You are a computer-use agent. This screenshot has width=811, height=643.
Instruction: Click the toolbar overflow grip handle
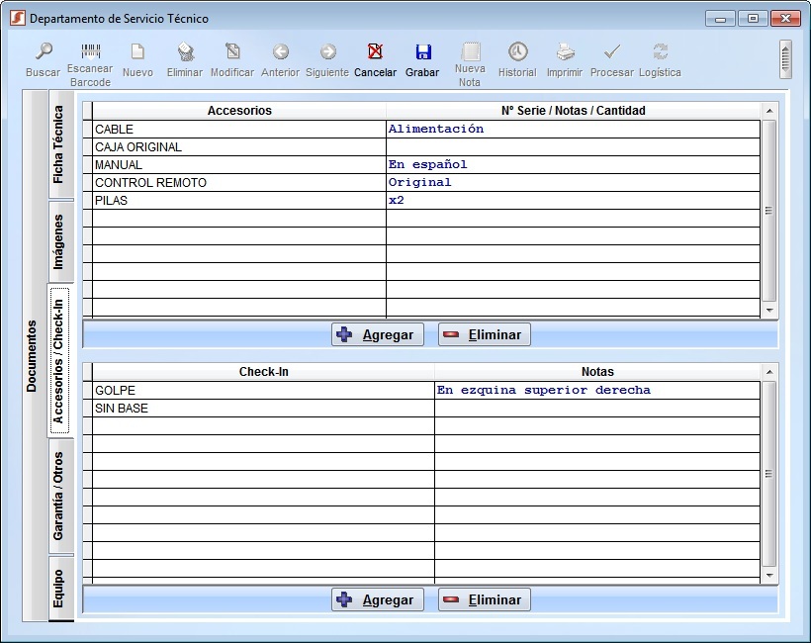point(785,59)
